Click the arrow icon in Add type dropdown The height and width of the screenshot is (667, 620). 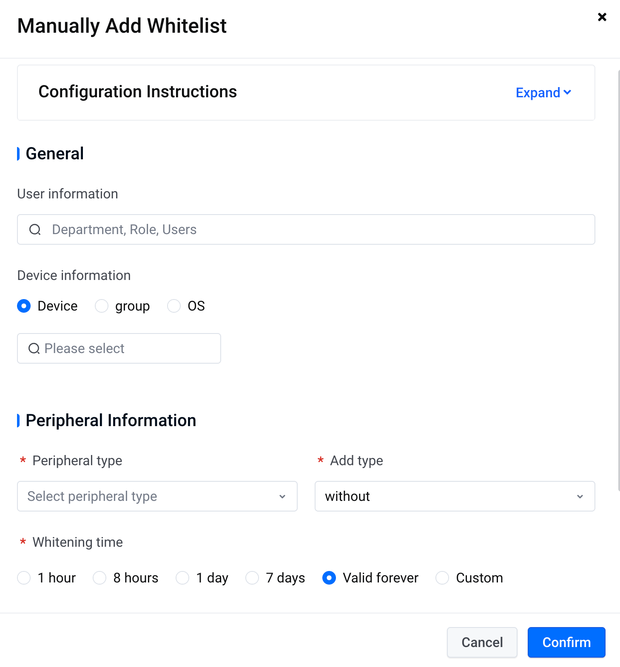pos(580,497)
